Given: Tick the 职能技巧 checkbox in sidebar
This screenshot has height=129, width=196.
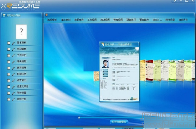Looking at the screenshot, I should coord(9,74).
